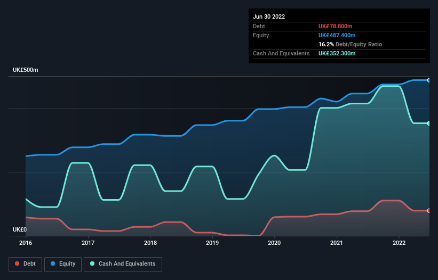Screen dimensions: 438x280
Task: Click the UK£500m axis label
Action: point(26,70)
